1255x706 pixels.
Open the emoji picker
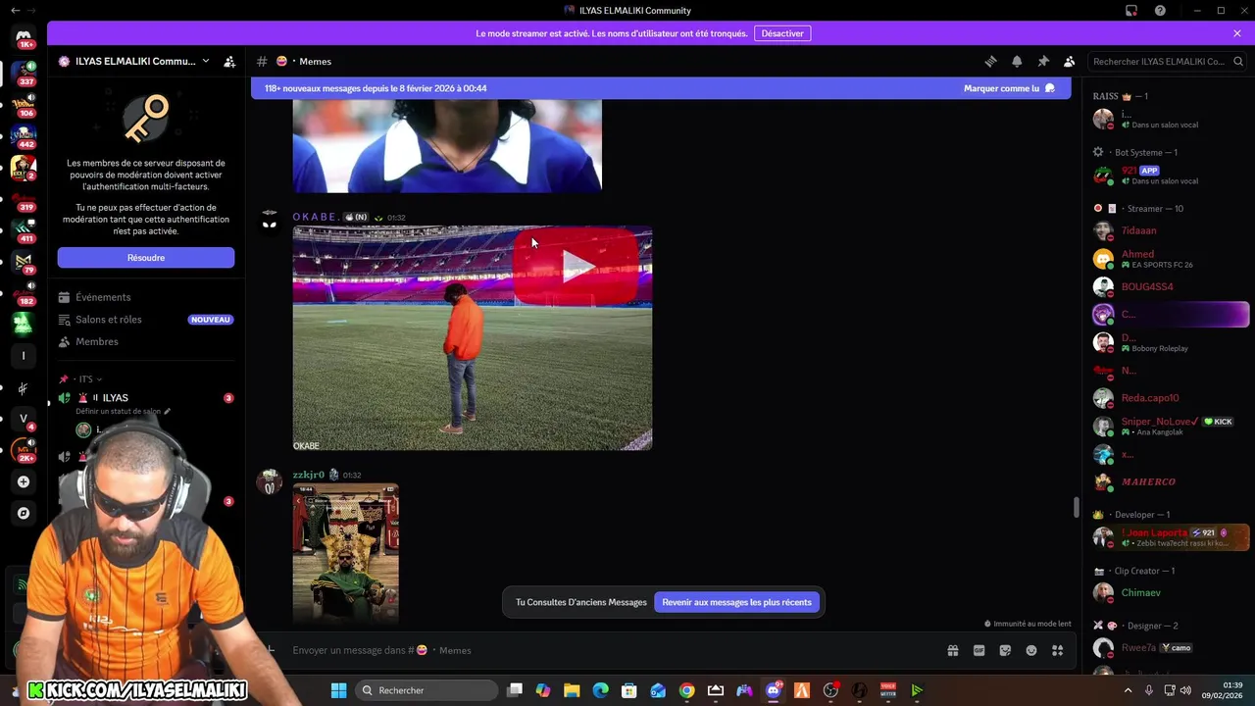coord(1031,650)
